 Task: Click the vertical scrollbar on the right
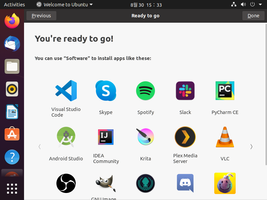(266, 94)
